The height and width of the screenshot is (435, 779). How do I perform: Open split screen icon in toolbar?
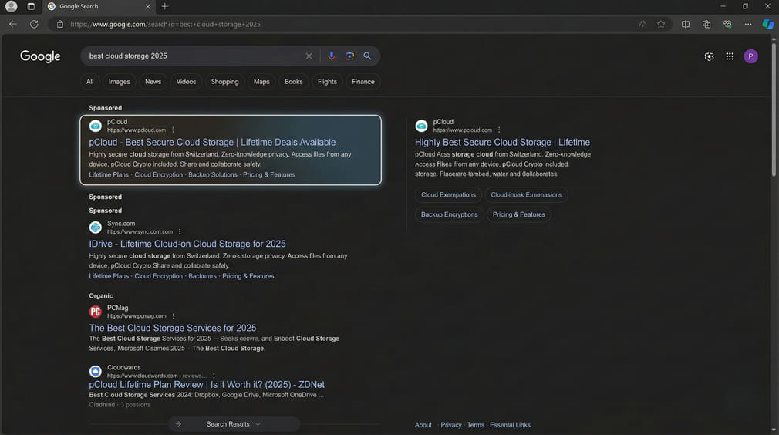[x=686, y=24]
